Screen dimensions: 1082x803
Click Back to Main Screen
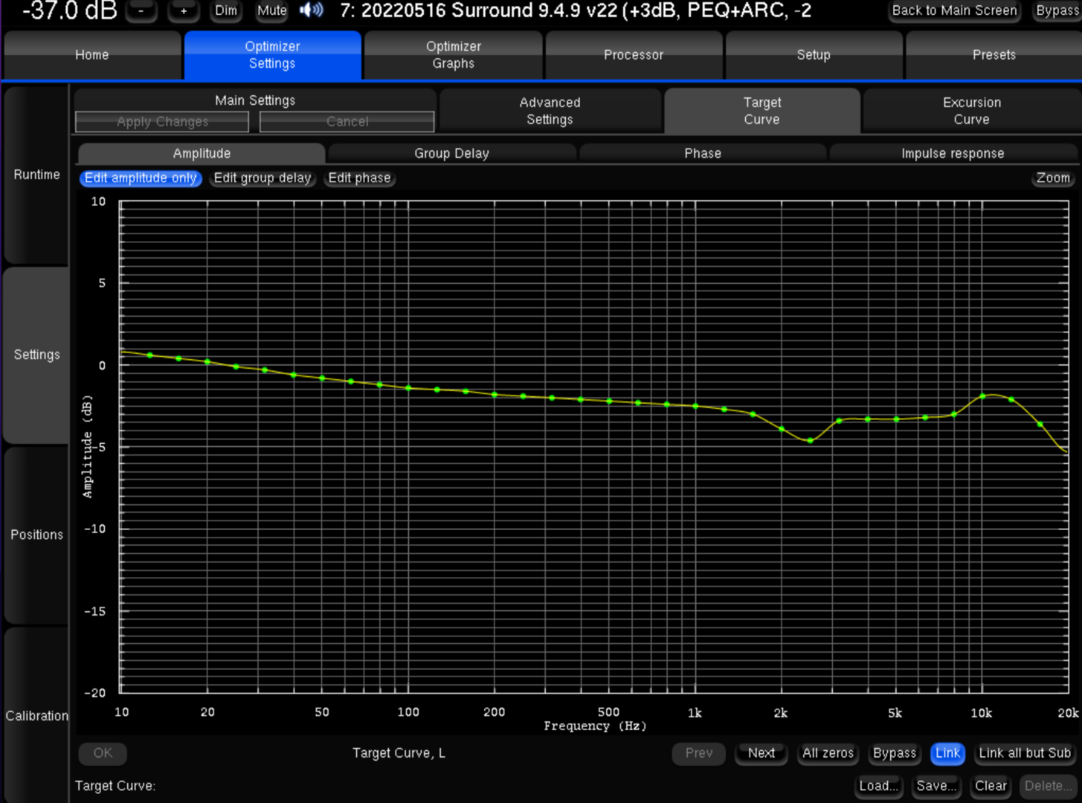pyautogui.click(x=954, y=10)
